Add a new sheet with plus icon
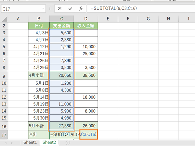This screenshot has width=195, height=146. tap(68, 142)
